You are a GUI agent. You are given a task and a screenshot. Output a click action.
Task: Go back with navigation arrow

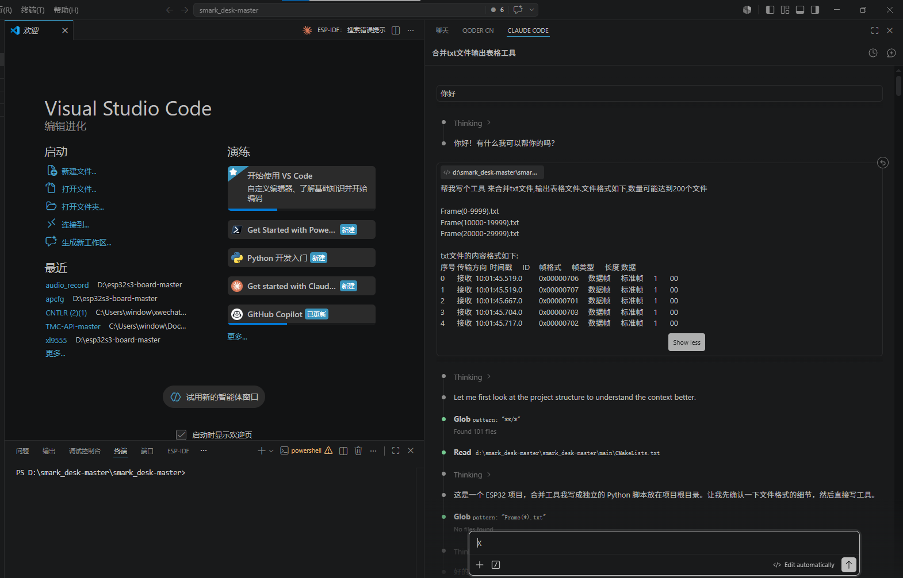click(170, 10)
